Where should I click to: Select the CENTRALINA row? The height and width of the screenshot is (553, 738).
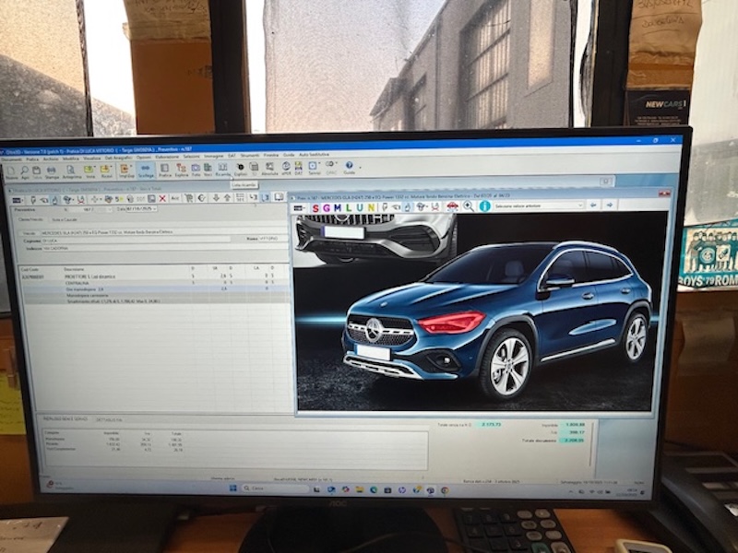(x=154, y=283)
